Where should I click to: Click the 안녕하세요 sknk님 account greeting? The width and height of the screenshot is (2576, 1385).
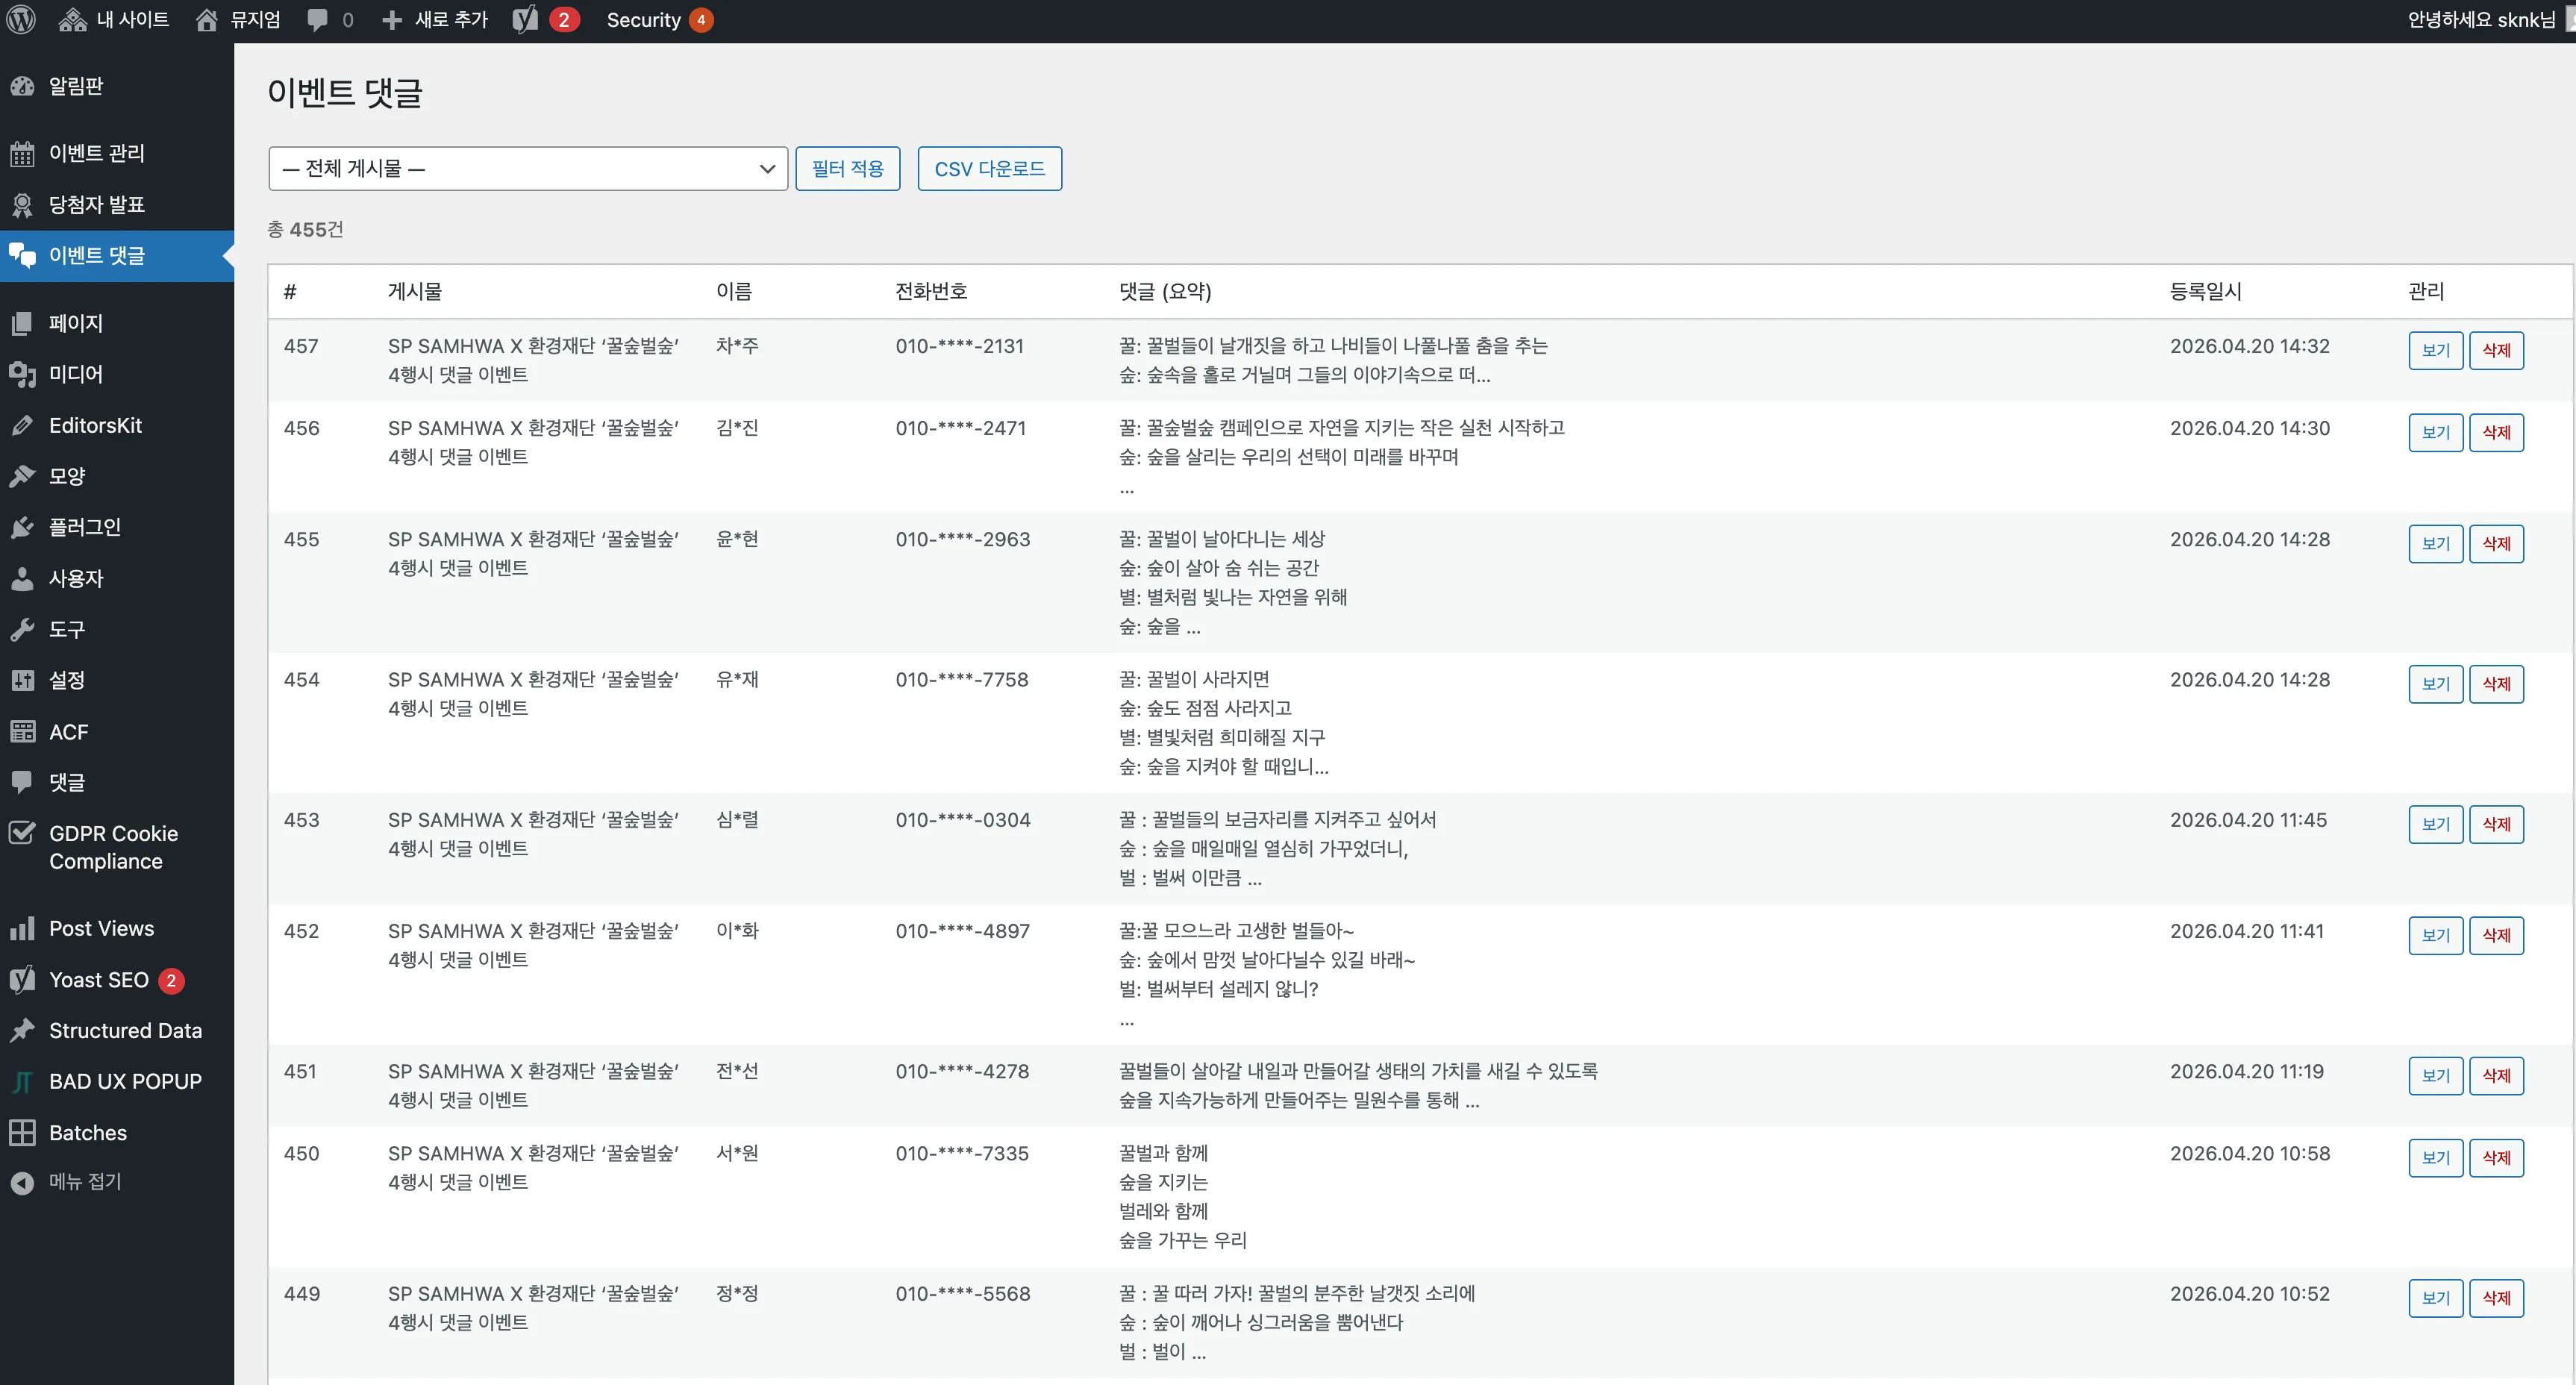(x=2482, y=20)
